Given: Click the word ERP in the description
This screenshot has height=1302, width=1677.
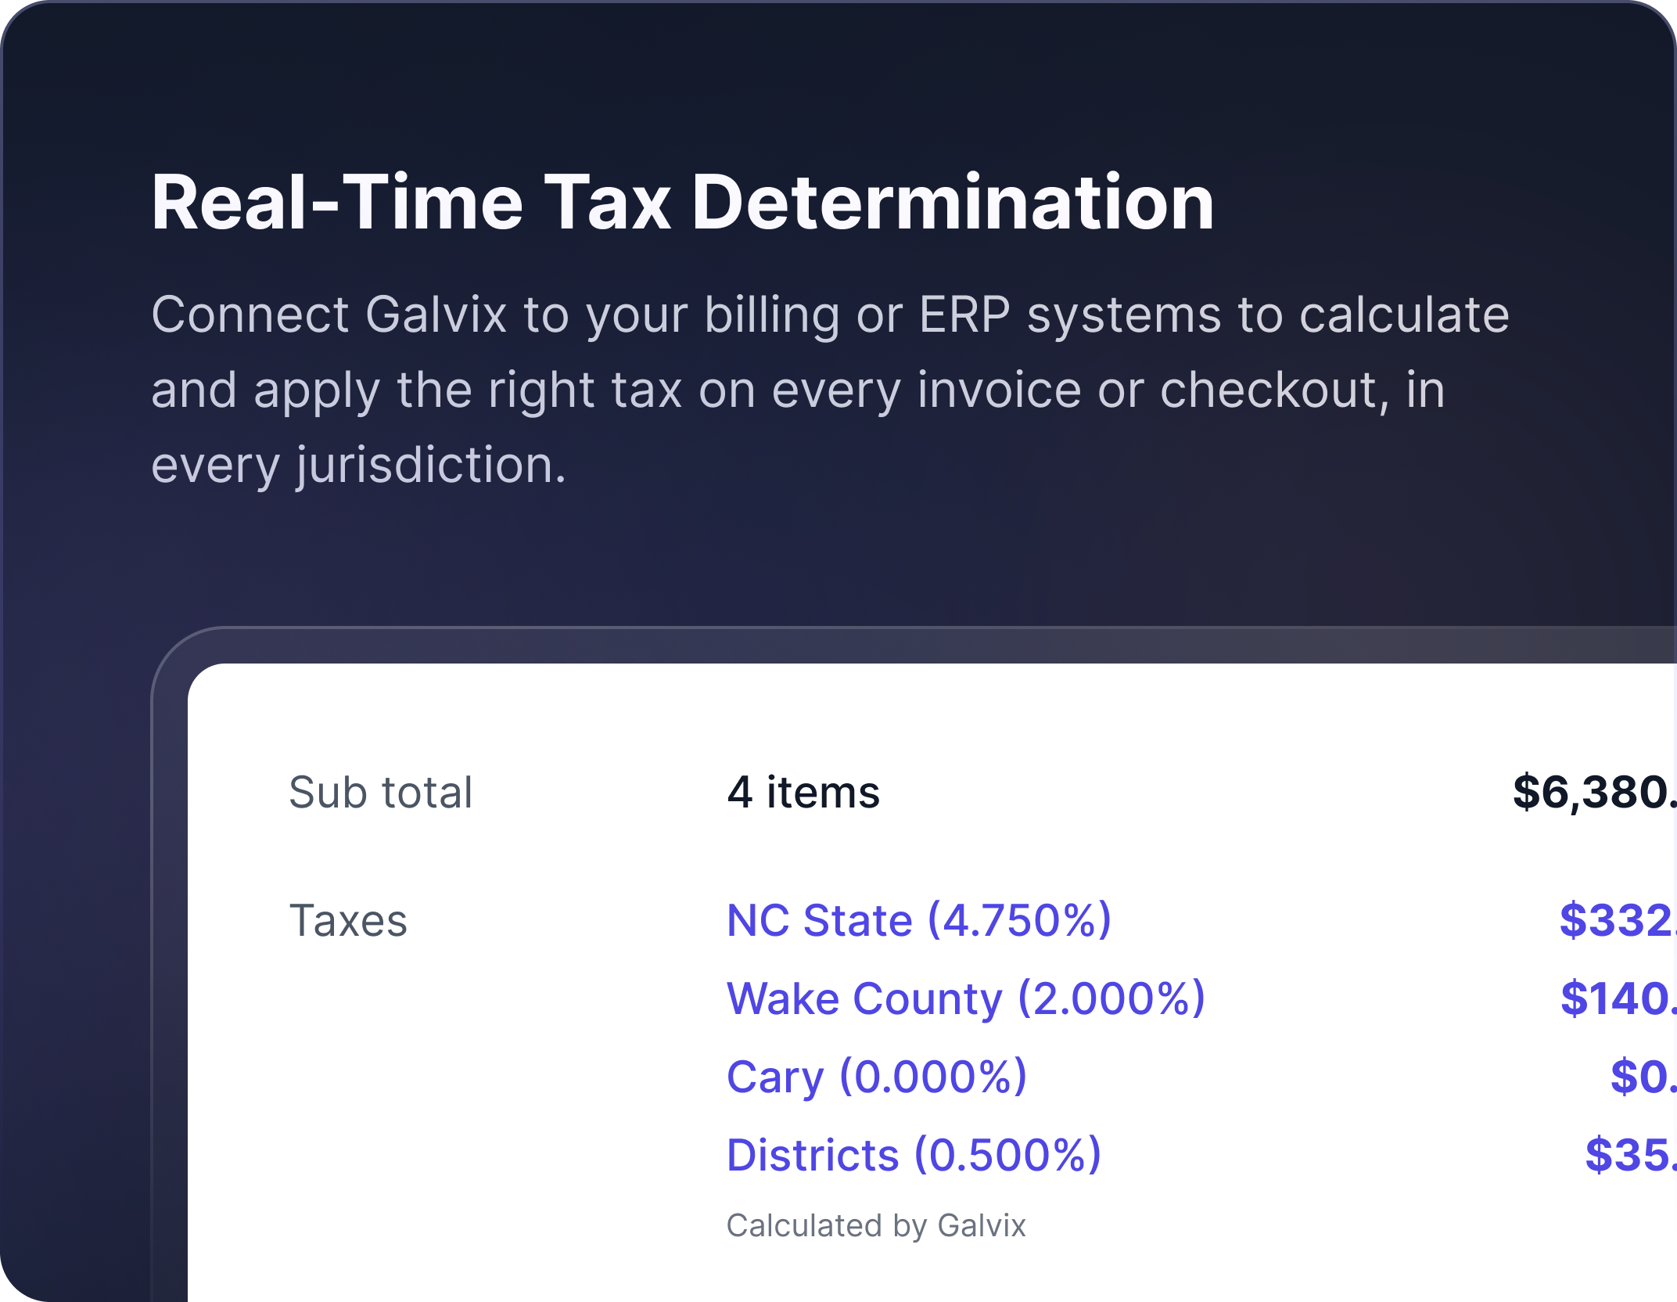Looking at the screenshot, I should (x=964, y=315).
